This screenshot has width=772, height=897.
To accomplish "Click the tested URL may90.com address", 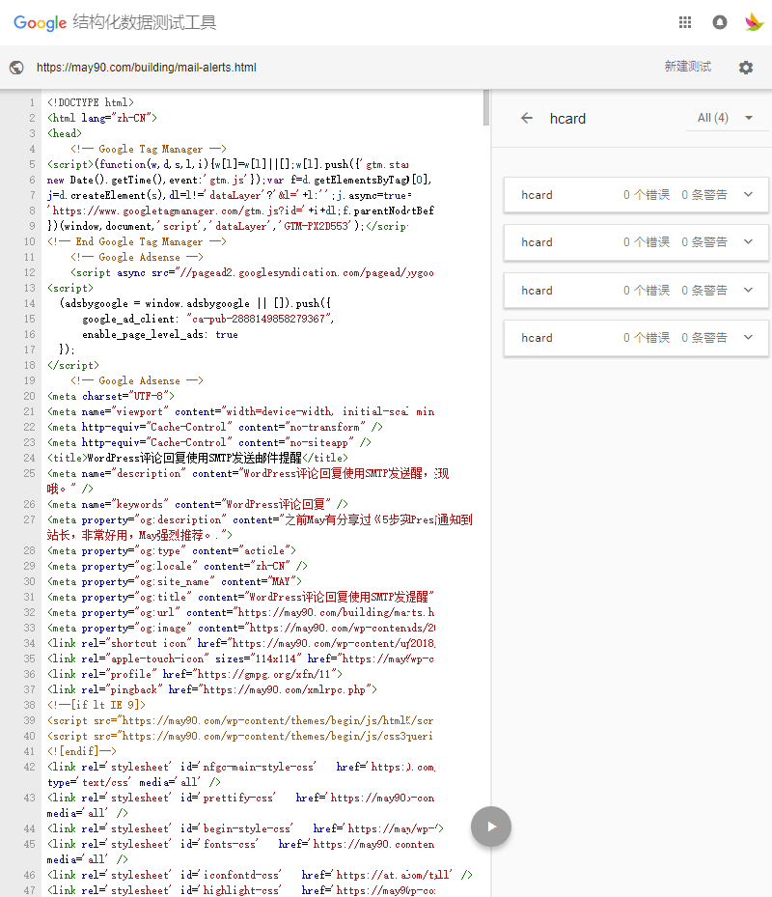I will (x=147, y=68).
